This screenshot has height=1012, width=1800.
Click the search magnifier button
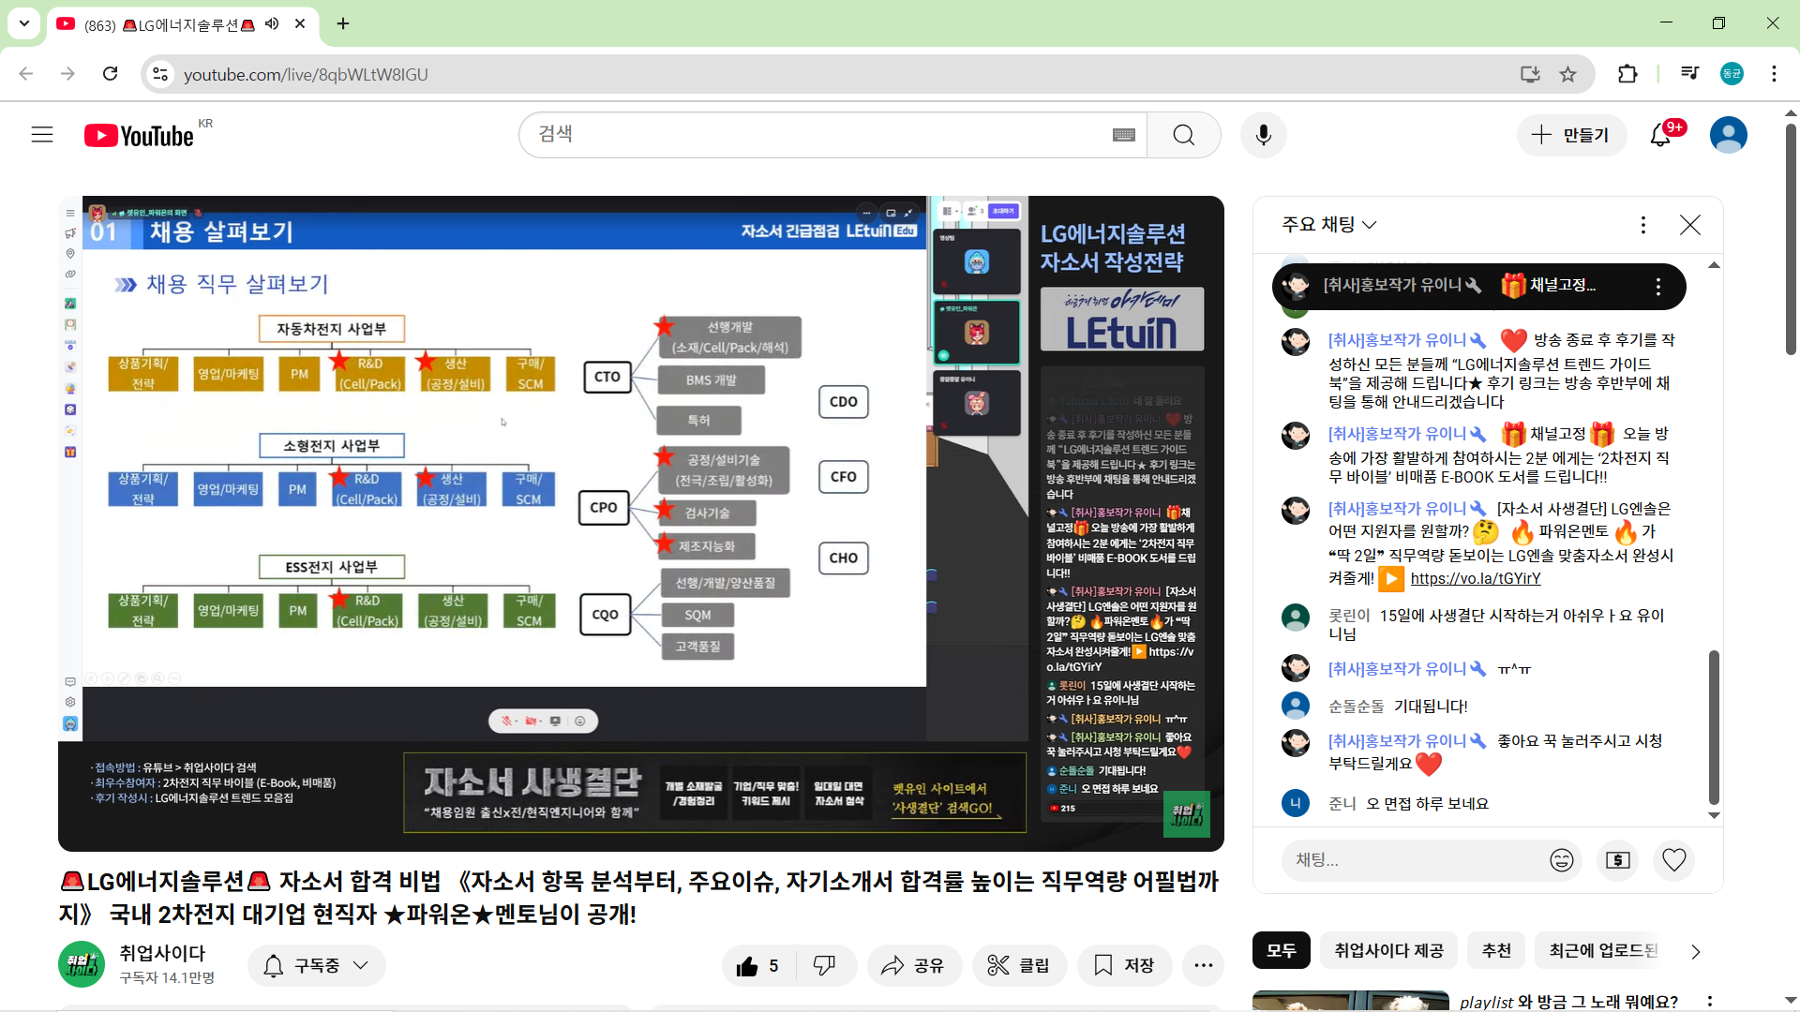1183,135
